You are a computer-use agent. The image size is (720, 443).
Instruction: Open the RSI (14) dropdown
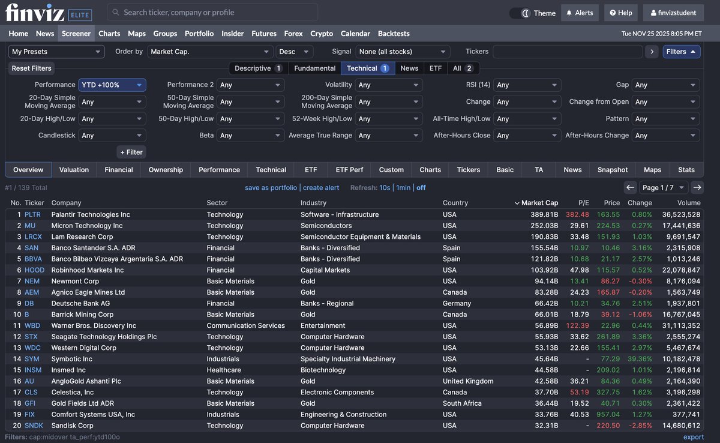527,85
